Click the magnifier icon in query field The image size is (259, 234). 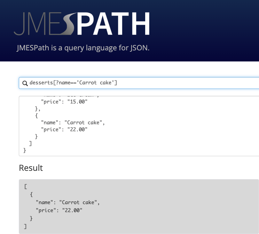click(x=25, y=83)
